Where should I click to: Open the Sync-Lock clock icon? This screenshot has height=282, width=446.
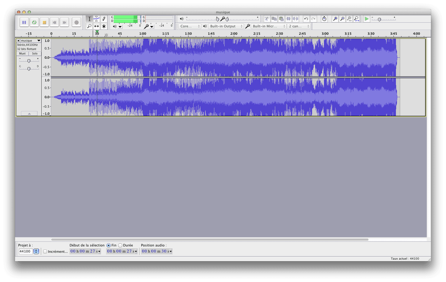[324, 19]
